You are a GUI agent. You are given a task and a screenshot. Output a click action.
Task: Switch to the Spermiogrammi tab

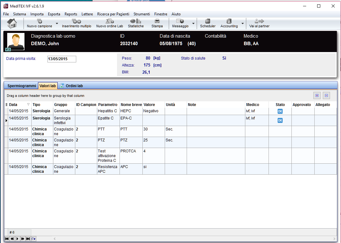coord(22,86)
